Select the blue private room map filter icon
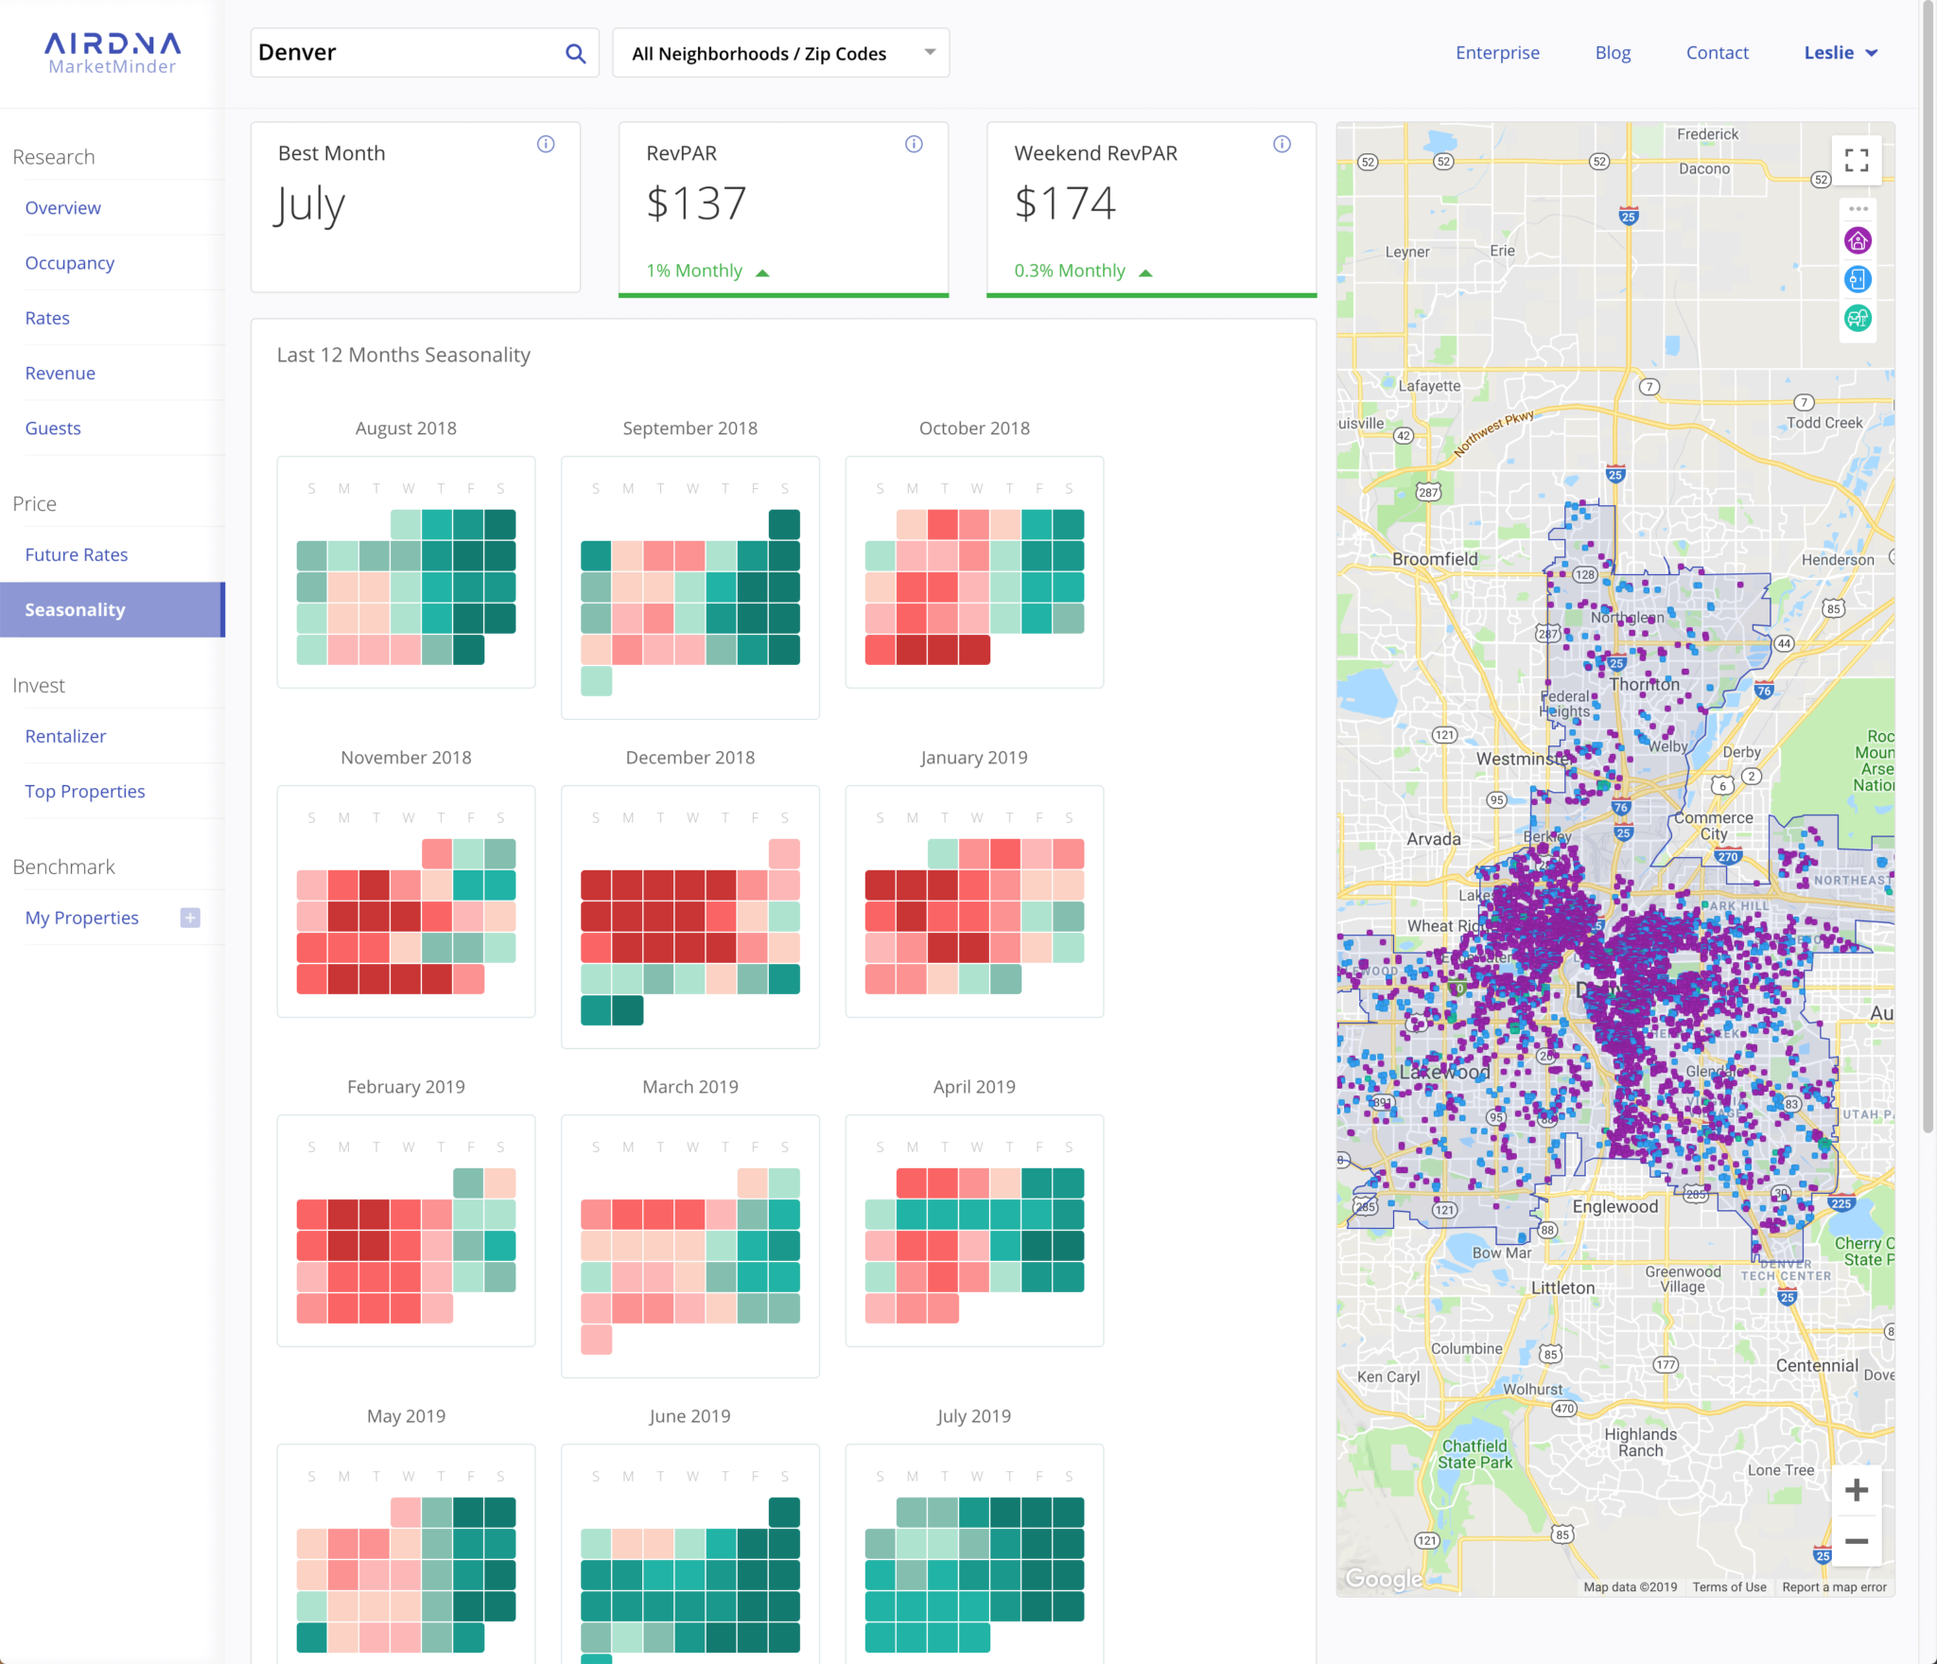The image size is (1937, 1664). [x=1857, y=280]
